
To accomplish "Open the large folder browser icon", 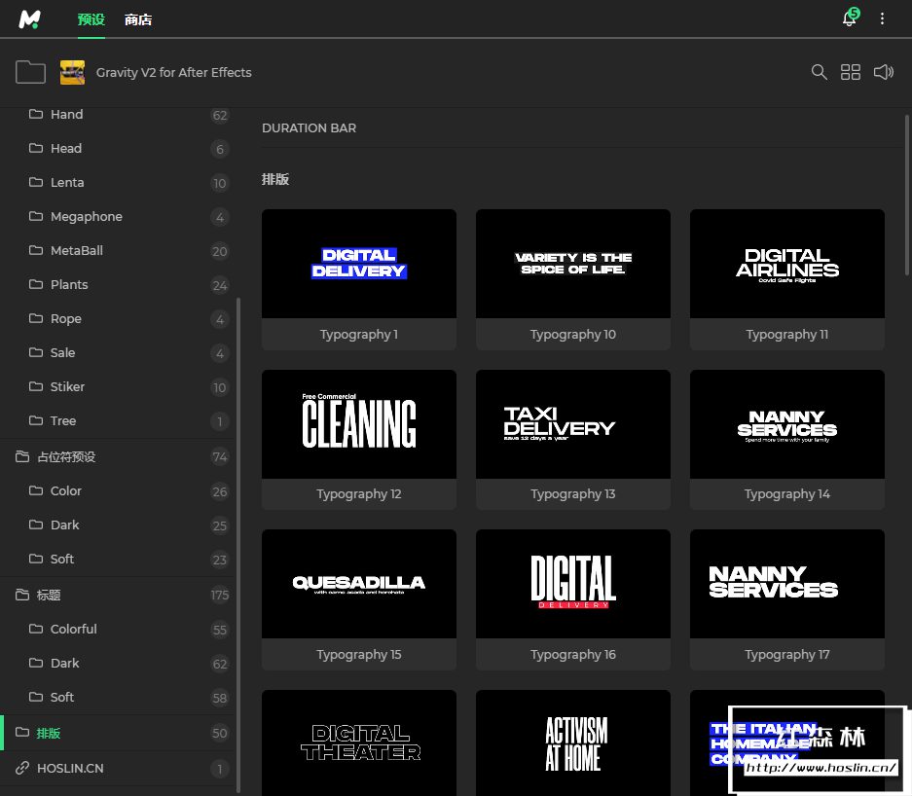I will (x=31, y=72).
